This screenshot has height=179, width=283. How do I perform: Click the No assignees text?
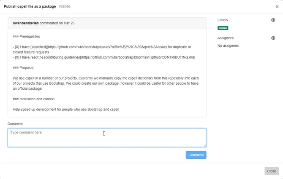click(228, 45)
